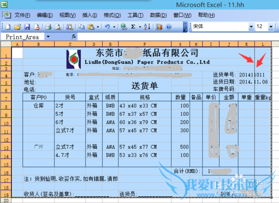Click the cell 广州

click(39, 147)
